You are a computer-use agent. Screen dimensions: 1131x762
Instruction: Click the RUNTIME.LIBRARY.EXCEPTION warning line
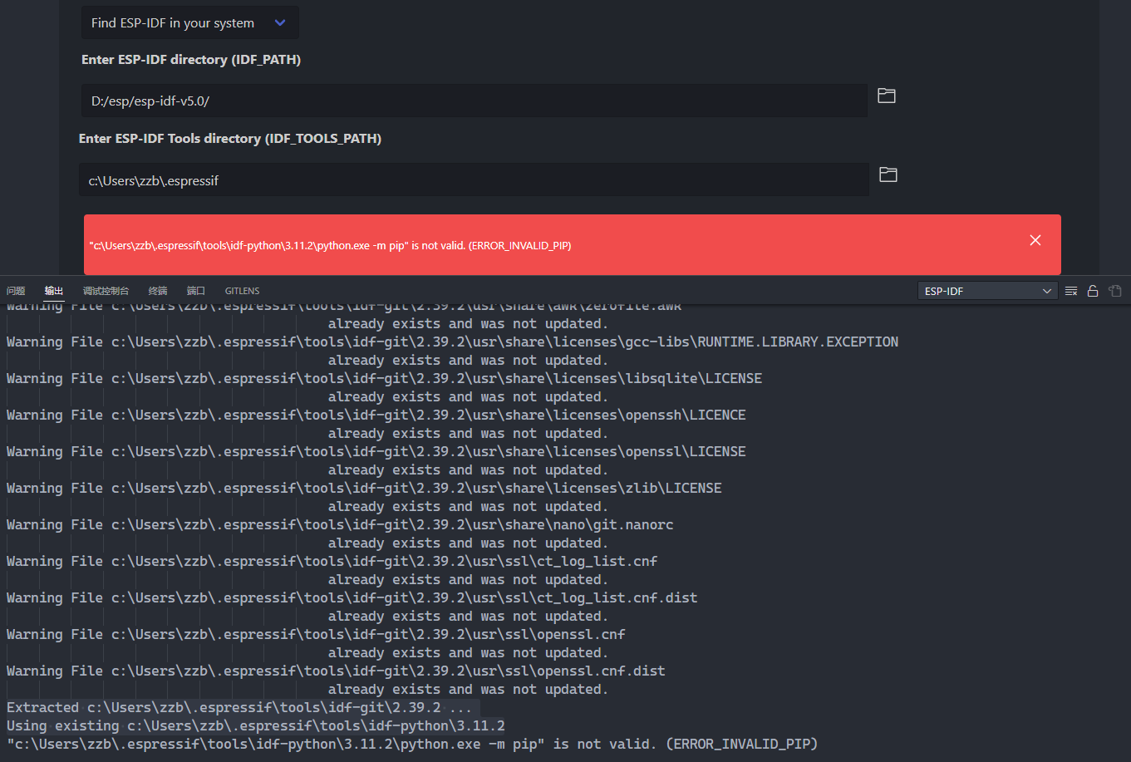[x=452, y=342]
